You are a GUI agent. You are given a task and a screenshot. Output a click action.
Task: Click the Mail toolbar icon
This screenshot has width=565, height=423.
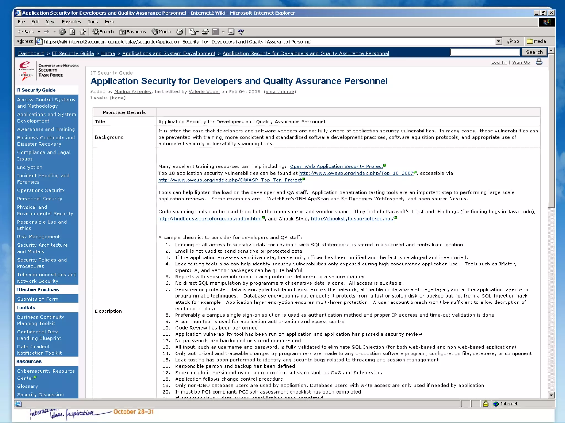pos(192,32)
